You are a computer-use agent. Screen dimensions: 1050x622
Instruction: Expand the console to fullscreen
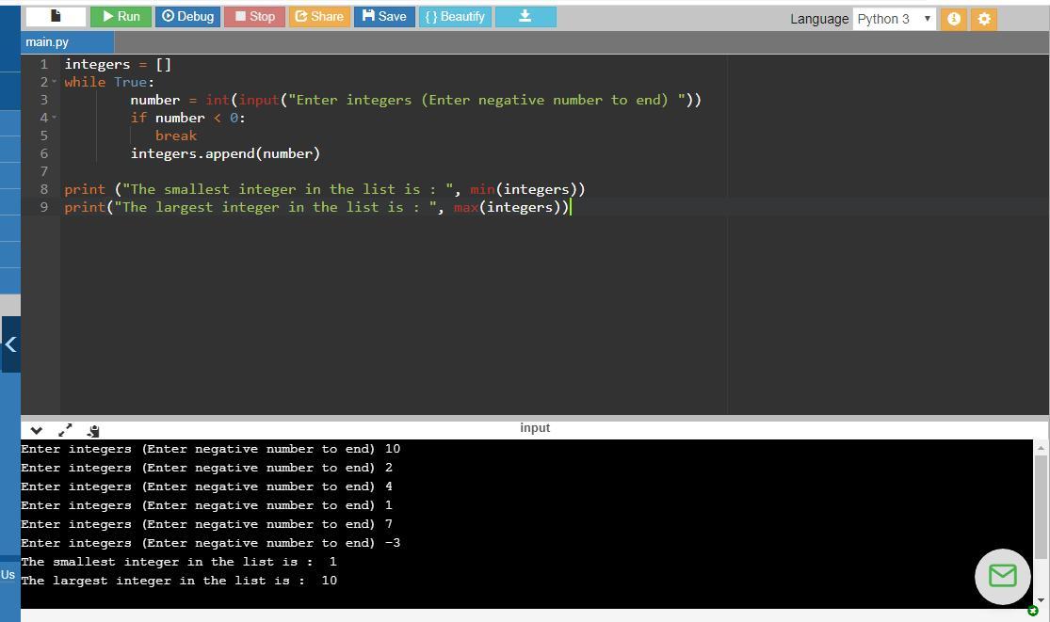point(65,431)
